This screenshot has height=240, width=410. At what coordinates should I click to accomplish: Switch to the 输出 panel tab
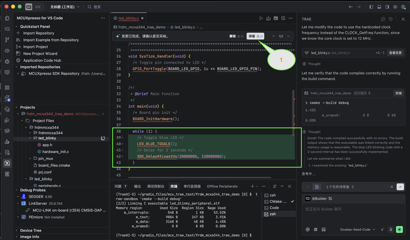(137, 186)
